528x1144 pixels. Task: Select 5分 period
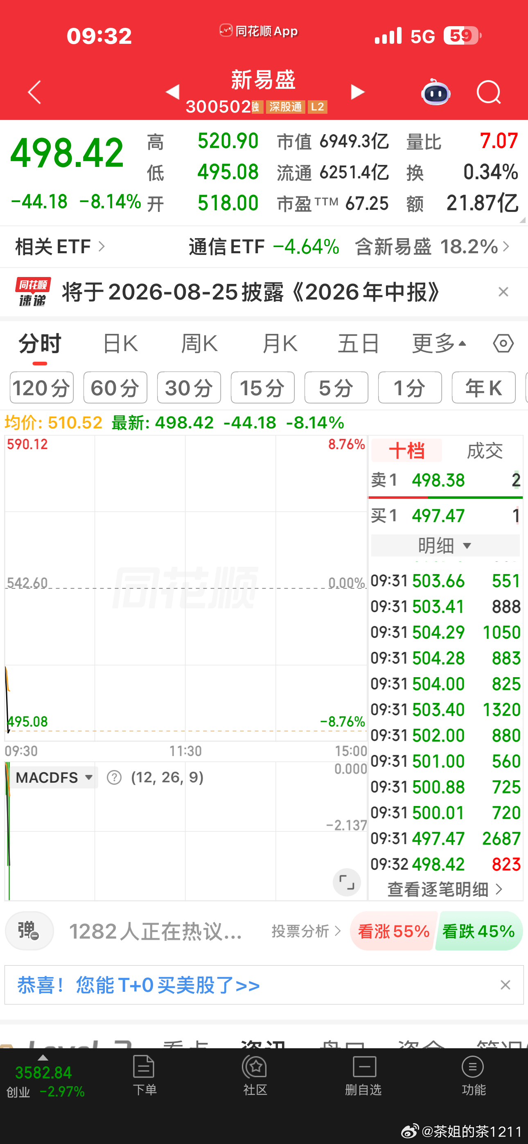(336, 388)
